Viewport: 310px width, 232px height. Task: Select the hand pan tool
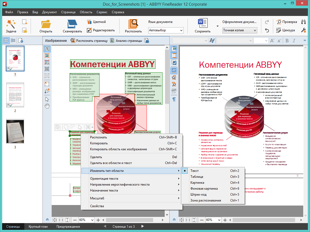point(47,106)
